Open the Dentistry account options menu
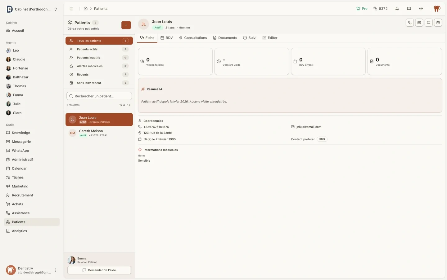Image resolution: width=447 pixels, height=280 pixels. click(x=56, y=270)
